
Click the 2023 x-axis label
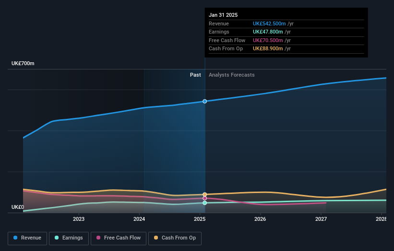(x=79, y=219)
